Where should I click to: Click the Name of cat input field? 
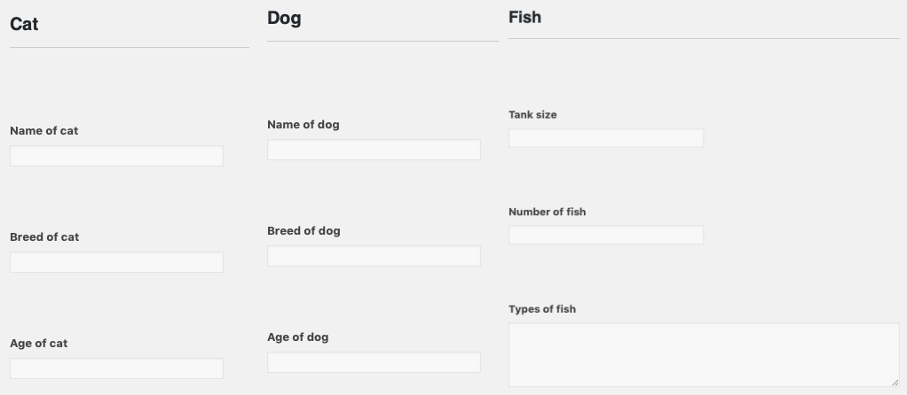click(116, 156)
